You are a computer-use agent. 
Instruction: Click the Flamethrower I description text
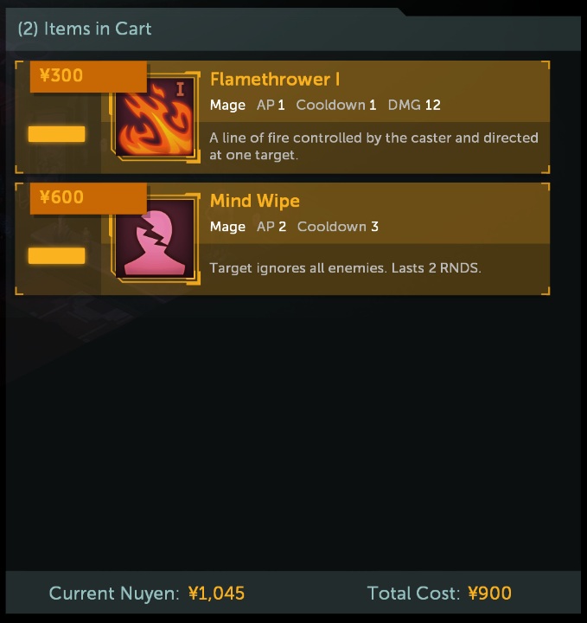373,146
